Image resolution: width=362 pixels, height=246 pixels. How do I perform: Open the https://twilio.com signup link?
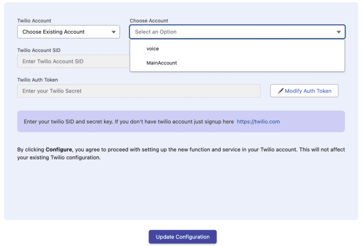click(x=258, y=122)
